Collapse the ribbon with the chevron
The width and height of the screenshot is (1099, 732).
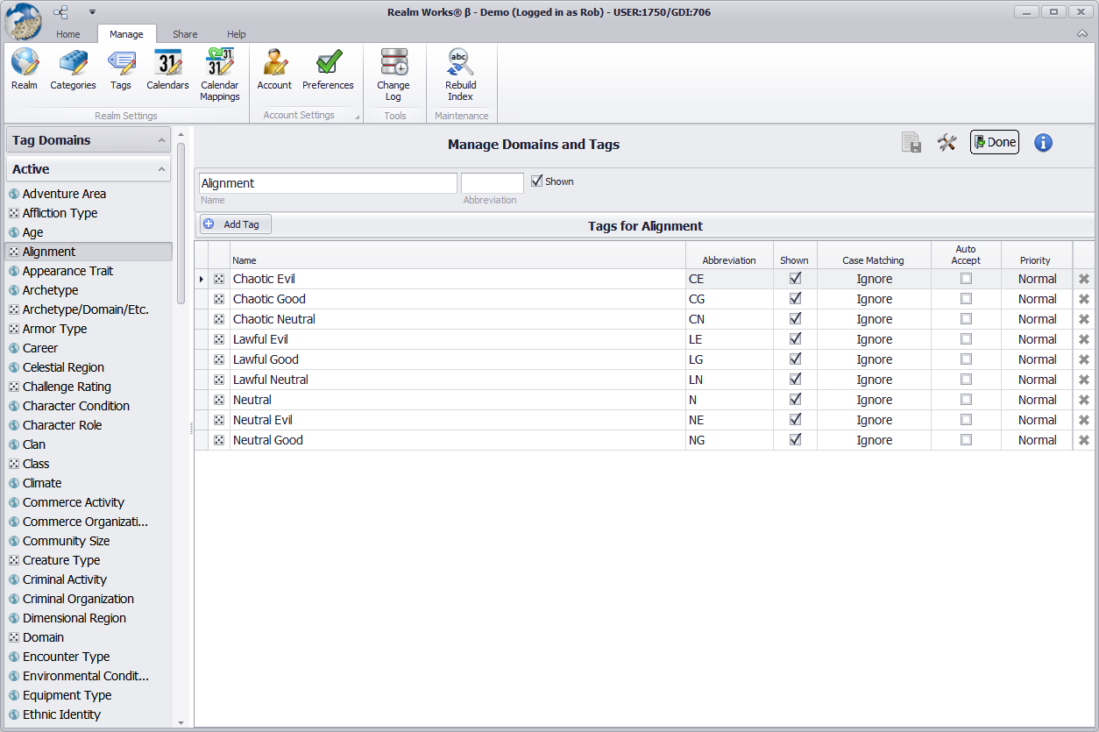pyautogui.click(x=1082, y=34)
